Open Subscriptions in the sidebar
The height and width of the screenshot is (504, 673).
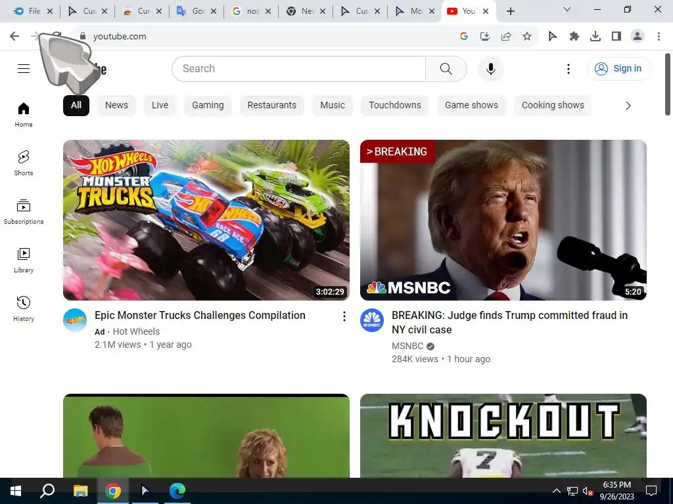click(24, 212)
